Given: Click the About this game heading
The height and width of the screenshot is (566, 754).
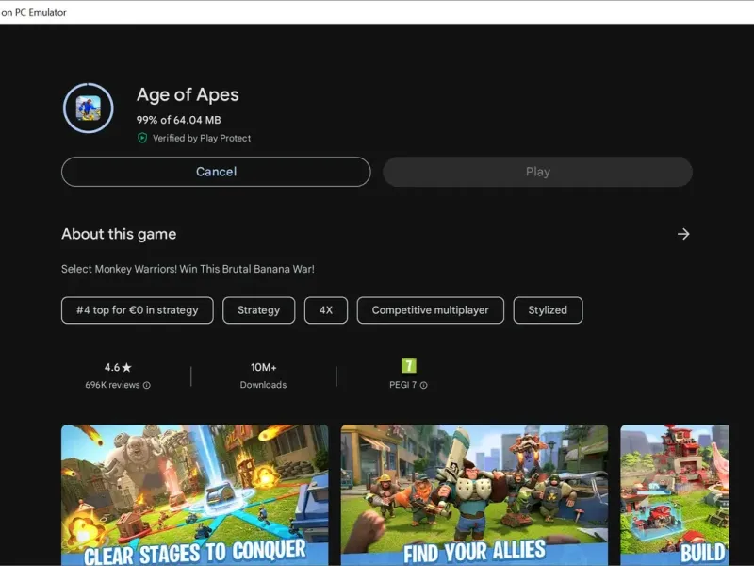Looking at the screenshot, I should (x=119, y=234).
